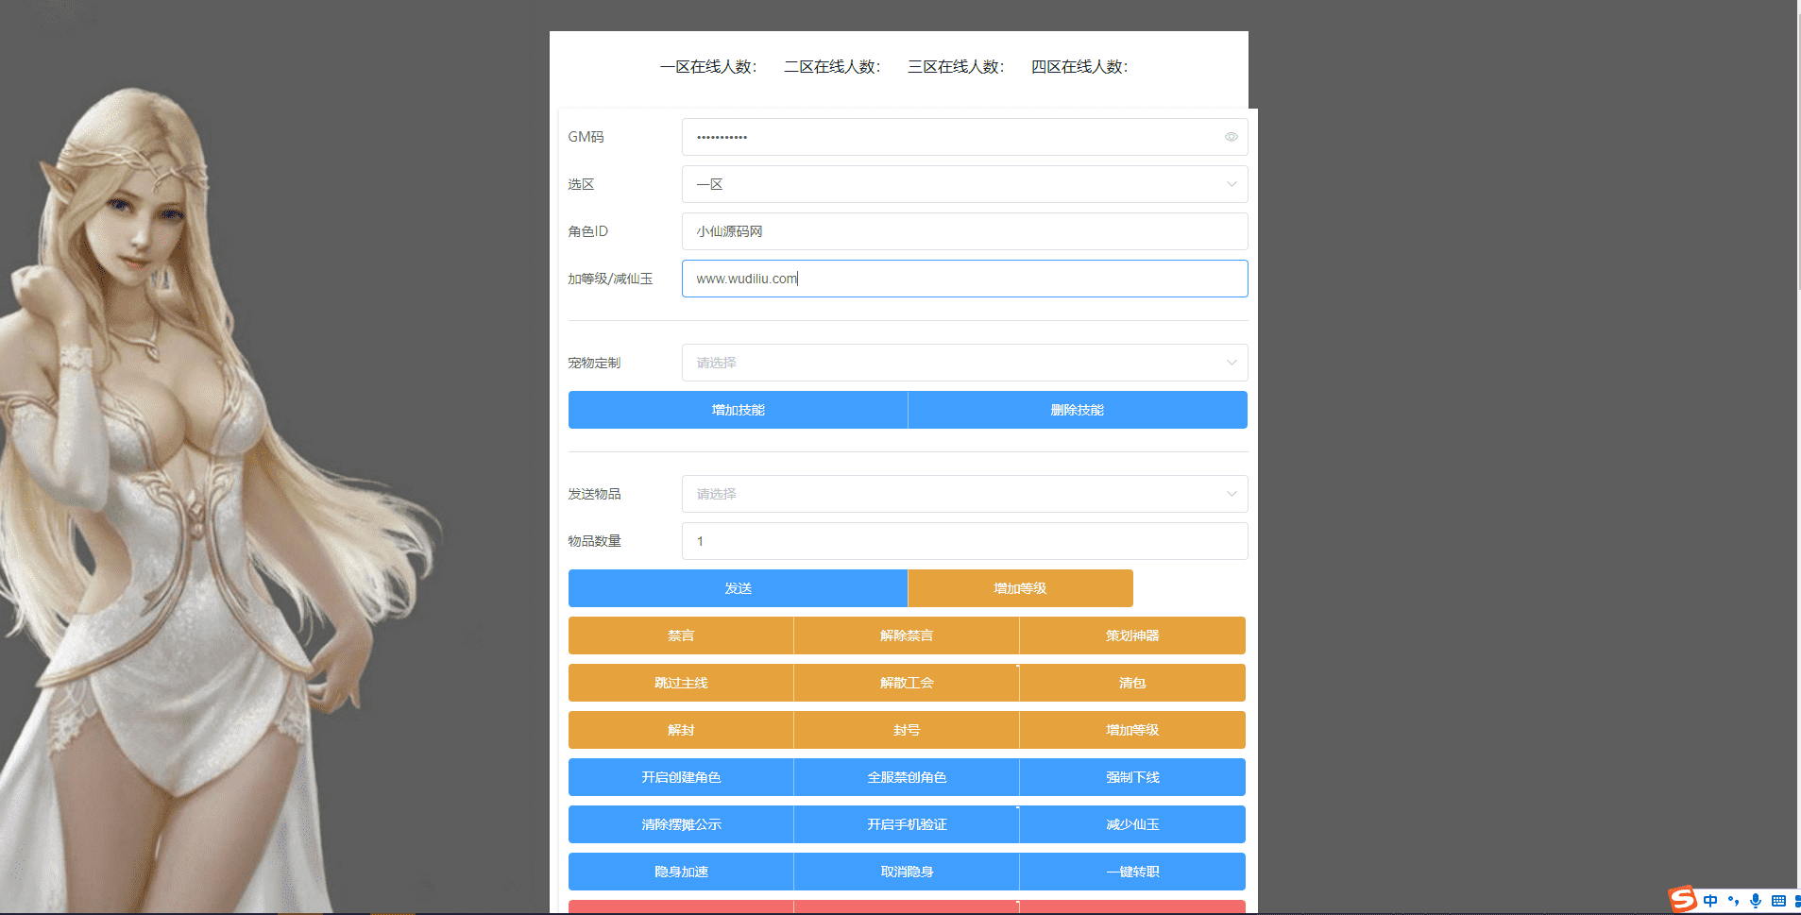
Task: Toggle the IME punctuation mode icon
Action: point(1733,901)
